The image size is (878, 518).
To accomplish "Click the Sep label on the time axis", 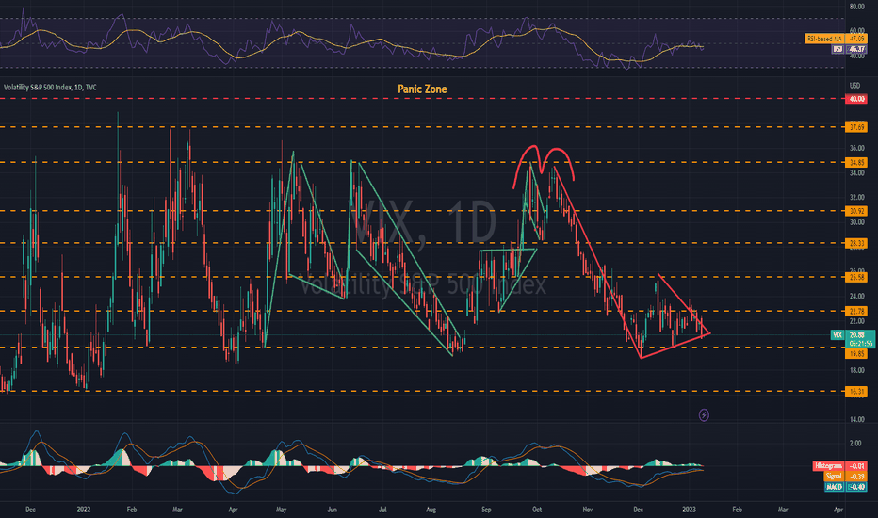I will (x=485, y=510).
